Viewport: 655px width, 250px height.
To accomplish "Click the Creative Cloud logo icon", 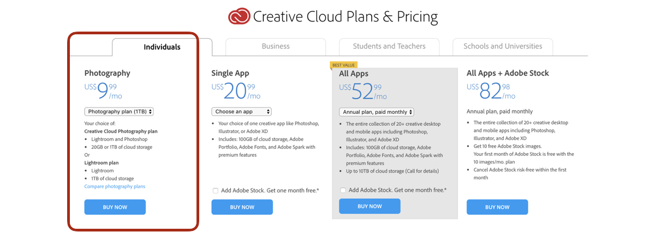I will click(x=239, y=16).
